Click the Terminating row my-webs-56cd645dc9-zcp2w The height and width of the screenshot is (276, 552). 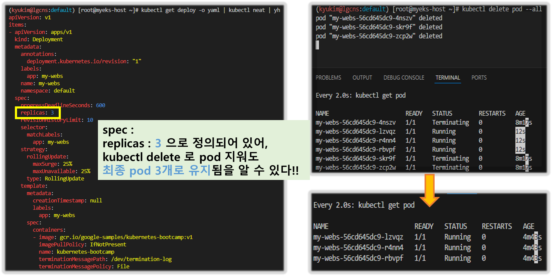click(424, 167)
